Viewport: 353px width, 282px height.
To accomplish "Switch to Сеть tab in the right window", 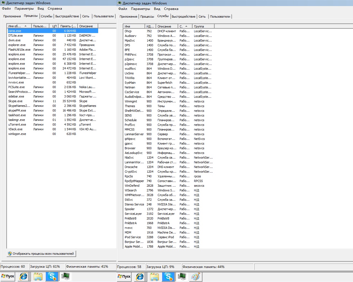I will click(x=202, y=17).
